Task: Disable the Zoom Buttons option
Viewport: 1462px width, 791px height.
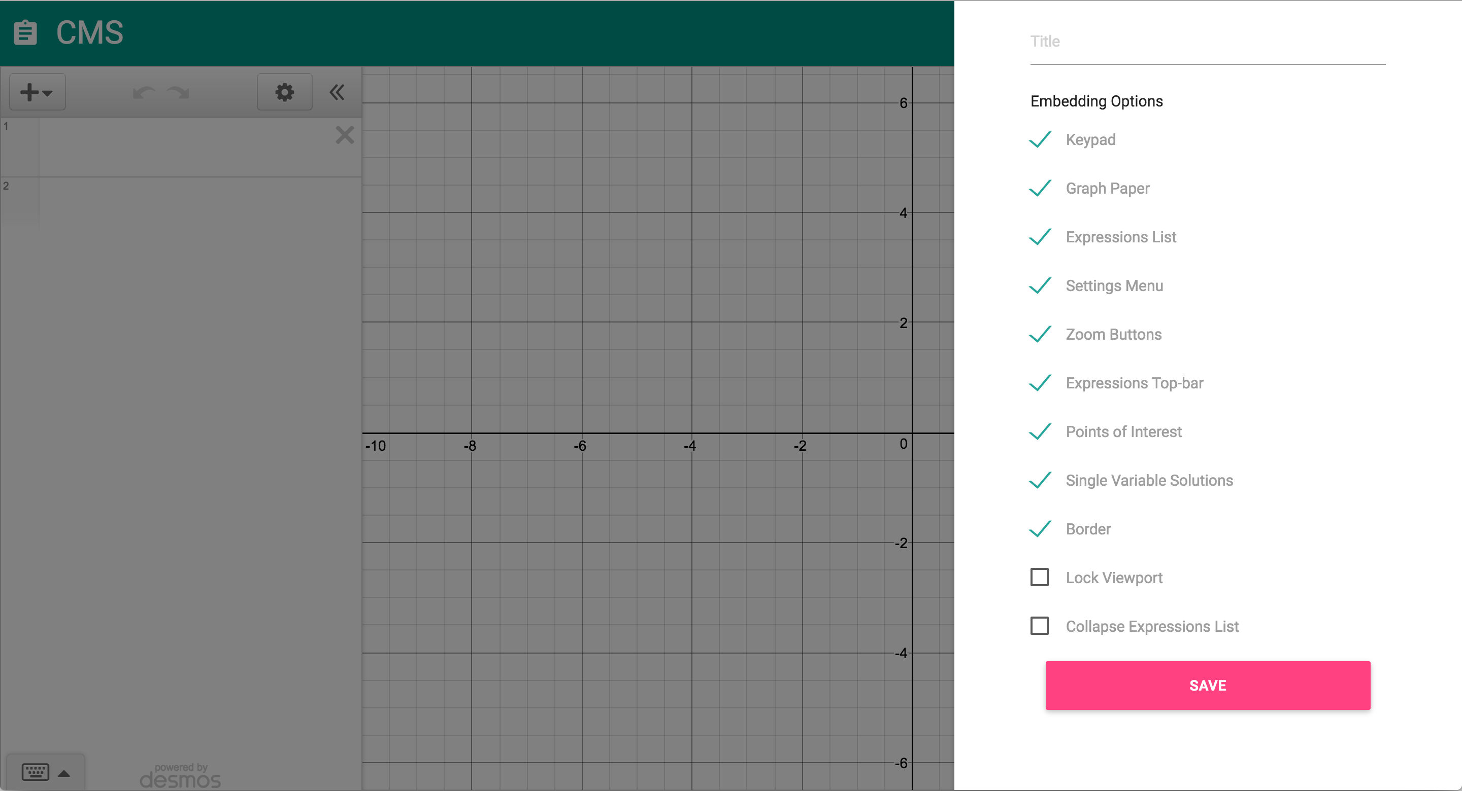Action: click(1040, 335)
